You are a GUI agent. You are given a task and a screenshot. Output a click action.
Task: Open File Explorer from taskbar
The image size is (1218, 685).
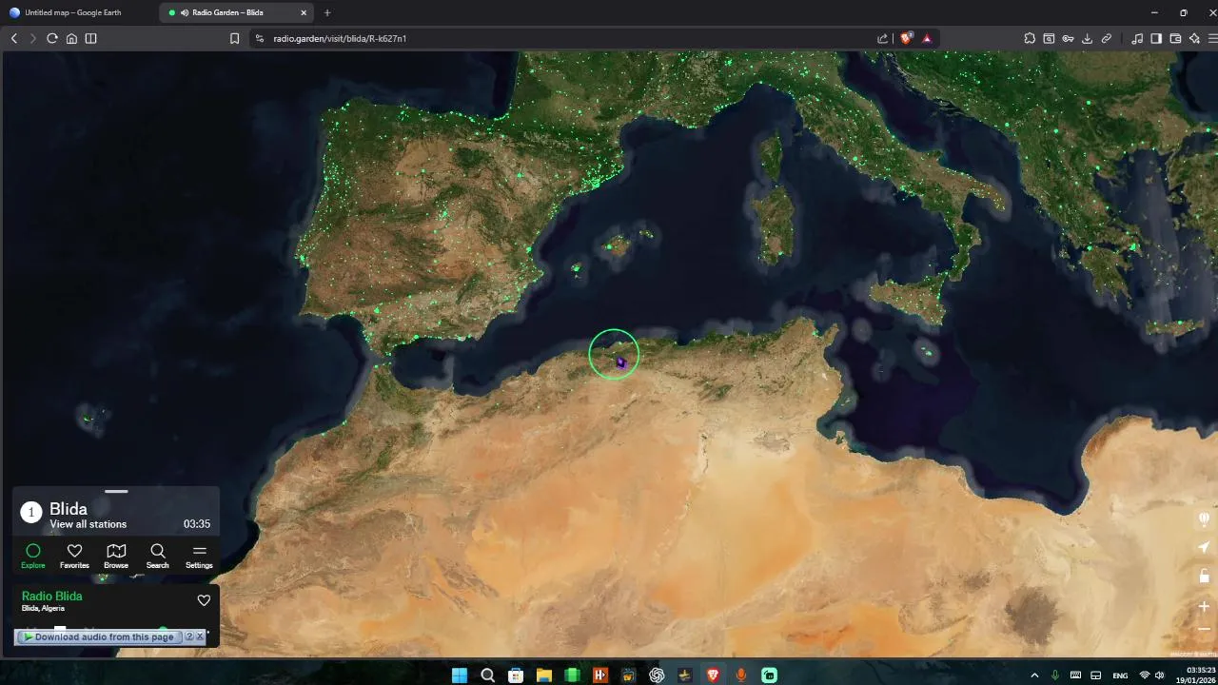click(x=543, y=675)
